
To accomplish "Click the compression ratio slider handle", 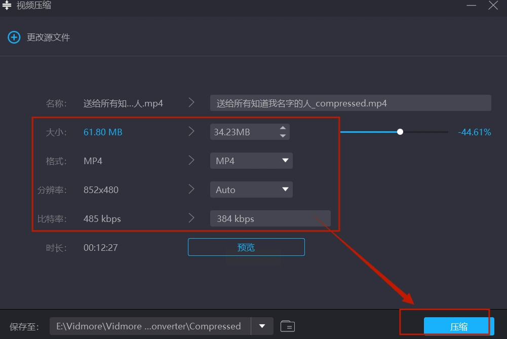I will (x=400, y=132).
